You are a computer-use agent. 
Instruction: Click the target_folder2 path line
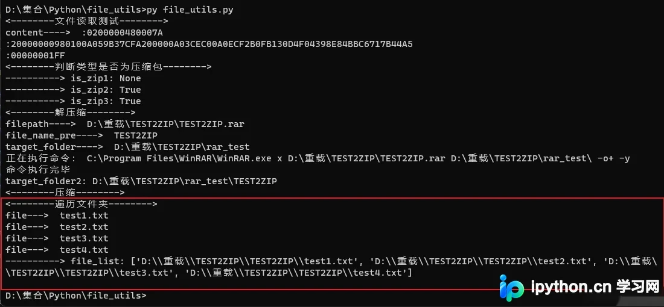(x=141, y=181)
